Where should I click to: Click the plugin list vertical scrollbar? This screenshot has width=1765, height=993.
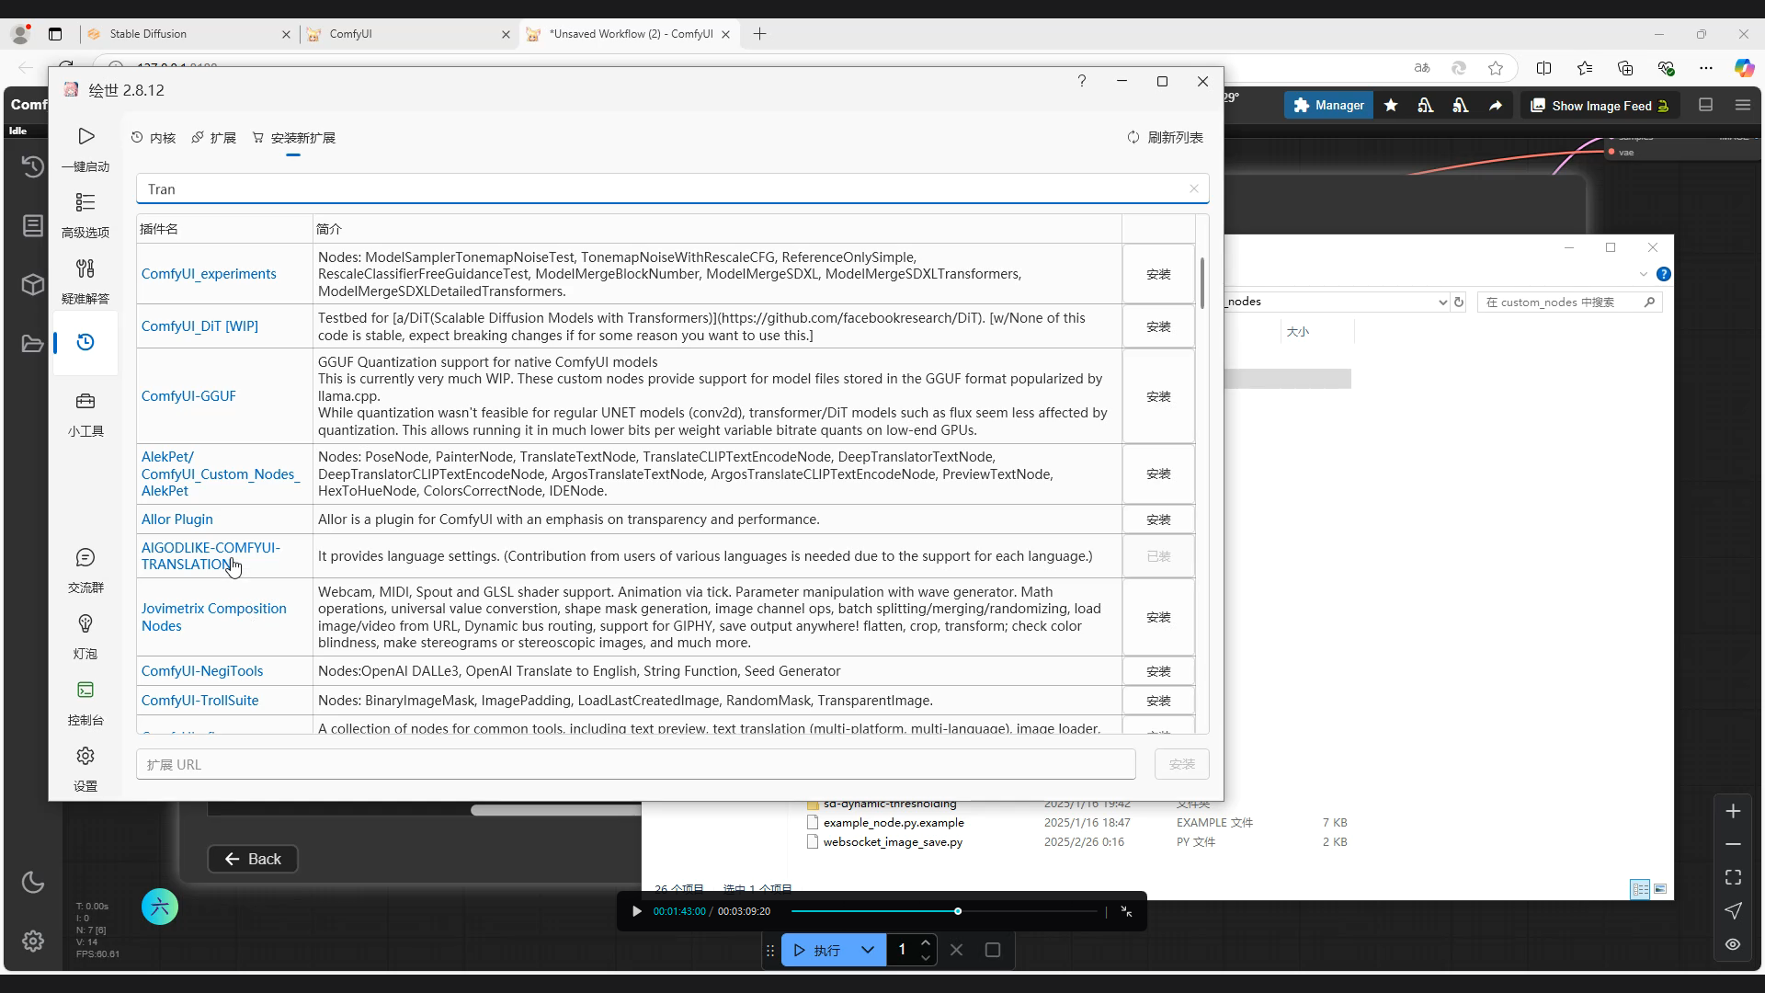[1201, 283]
